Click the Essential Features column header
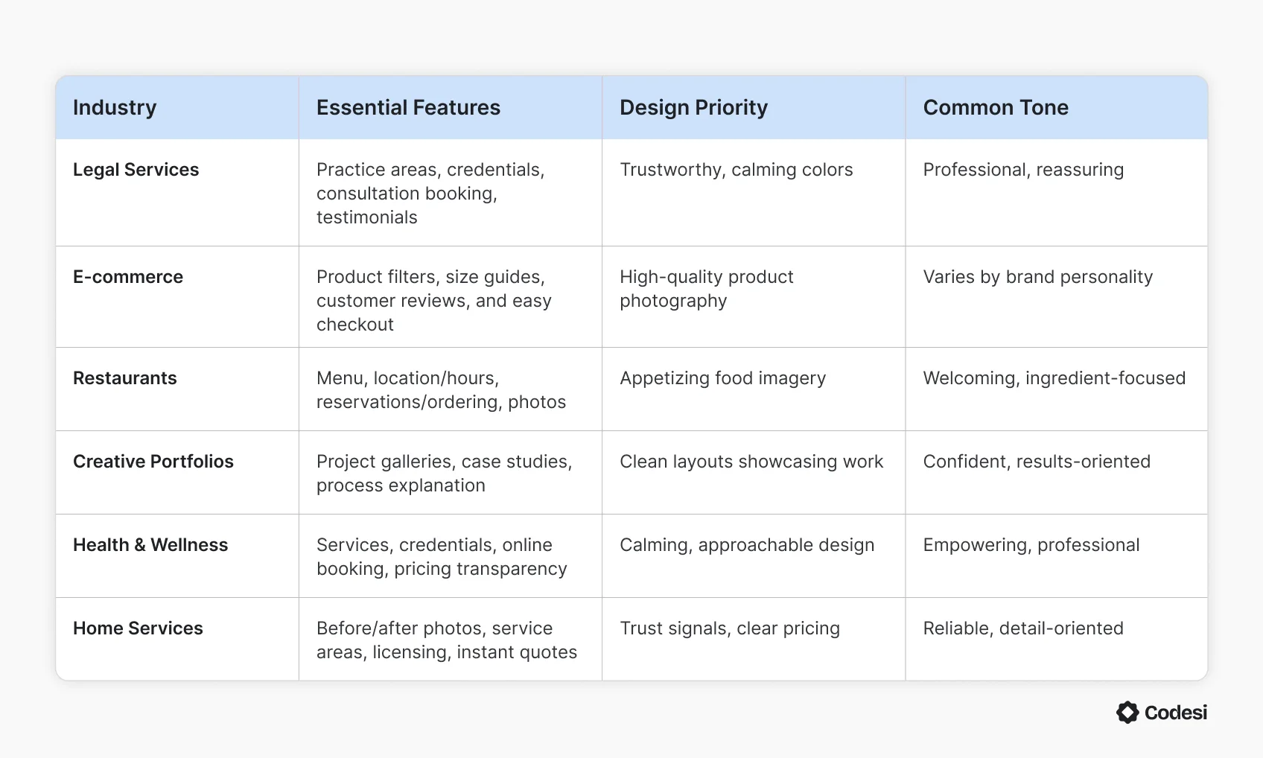This screenshot has height=758, width=1263. pyautogui.click(x=408, y=108)
